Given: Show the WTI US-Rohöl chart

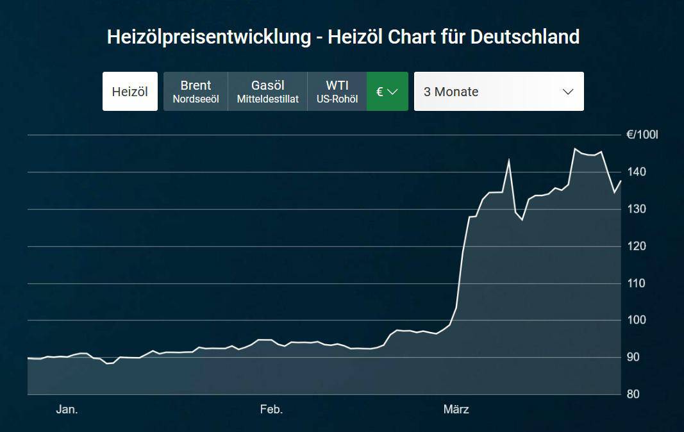Looking at the screenshot, I should pyautogui.click(x=337, y=91).
